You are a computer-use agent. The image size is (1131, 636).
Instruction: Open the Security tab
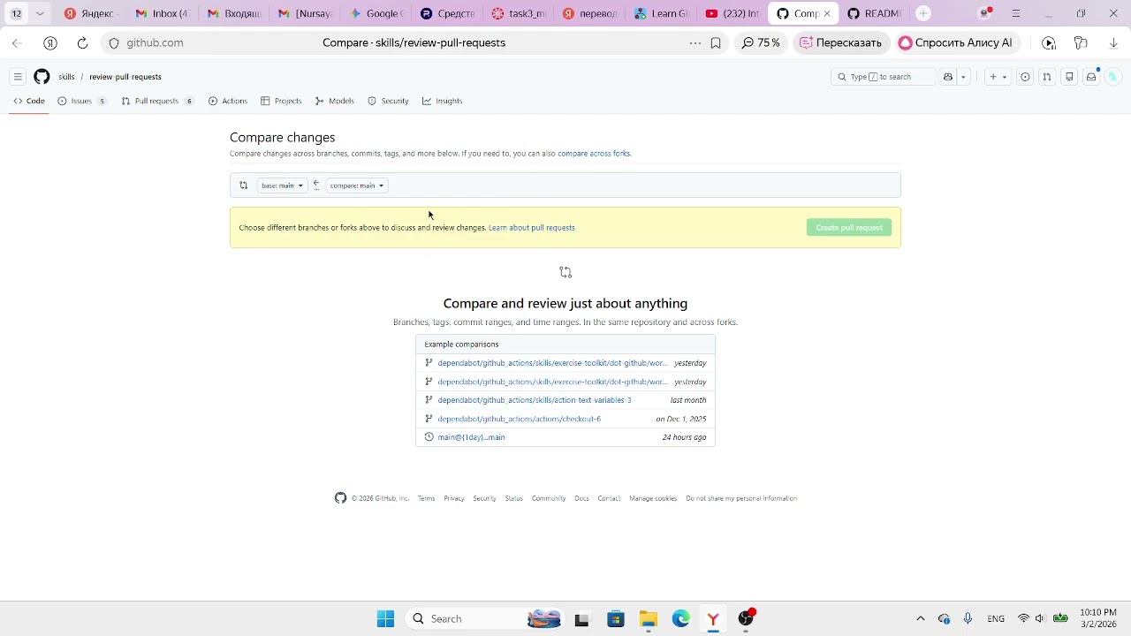pyautogui.click(x=388, y=101)
